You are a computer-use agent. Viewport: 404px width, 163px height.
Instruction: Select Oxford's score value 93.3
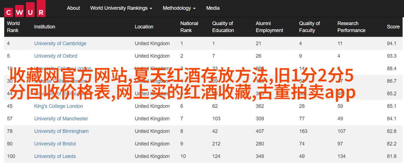tap(392, 56)
